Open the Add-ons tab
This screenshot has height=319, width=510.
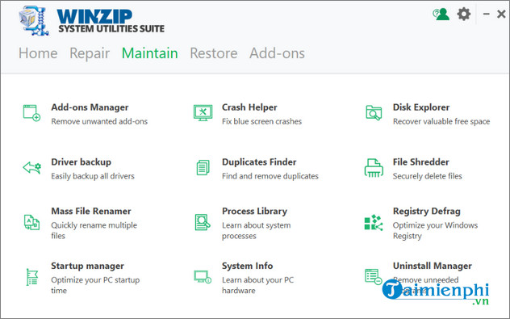277,53
